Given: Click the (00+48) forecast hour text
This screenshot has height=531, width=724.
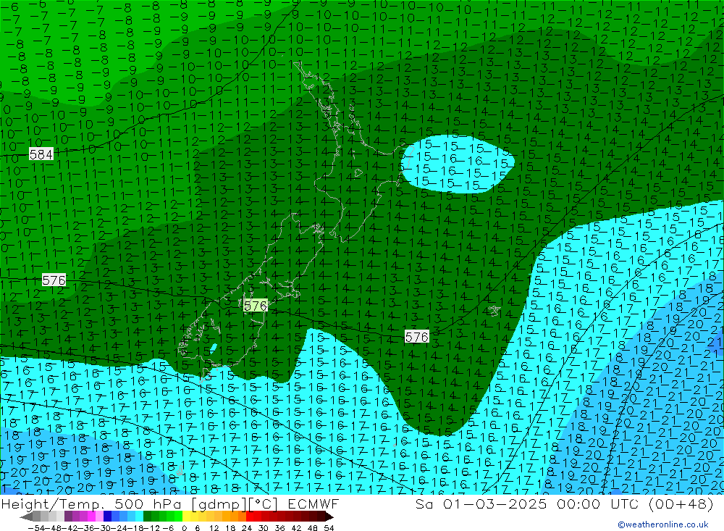Looking at the screenshot, I should click(x=681, y=503).
